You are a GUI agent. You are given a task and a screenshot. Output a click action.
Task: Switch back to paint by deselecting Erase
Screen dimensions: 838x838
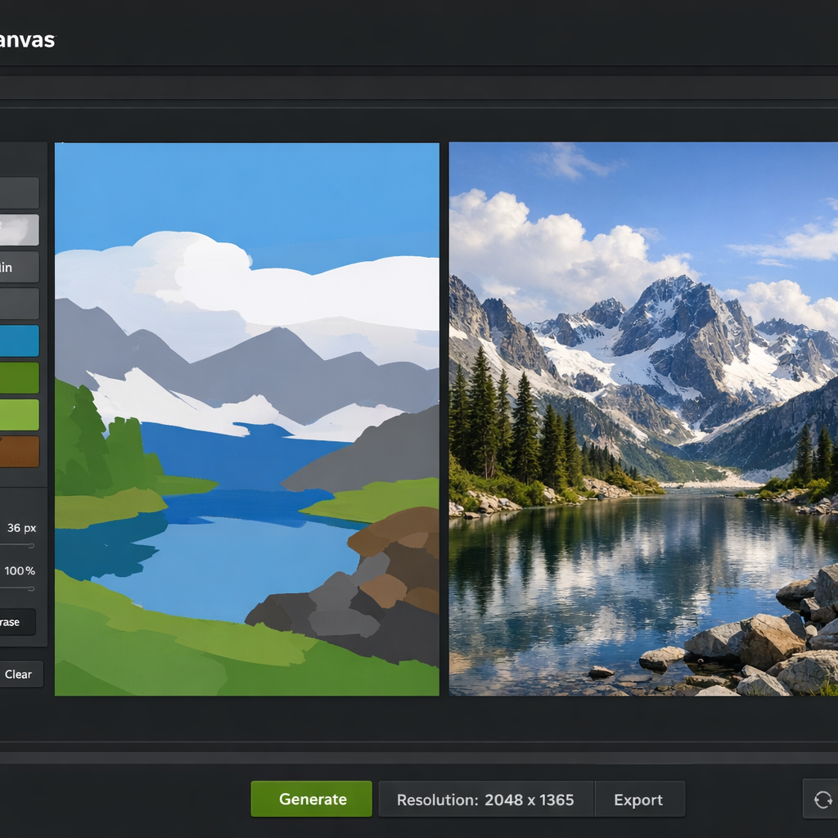(x=18, y=622)
